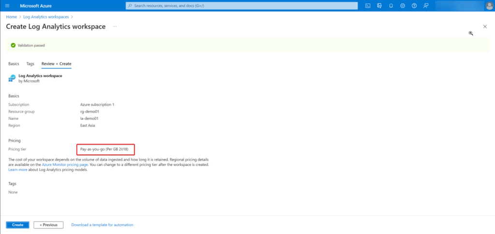Select the Review + Create tab
Screen dimensions: 495x234
coord(57,64)
